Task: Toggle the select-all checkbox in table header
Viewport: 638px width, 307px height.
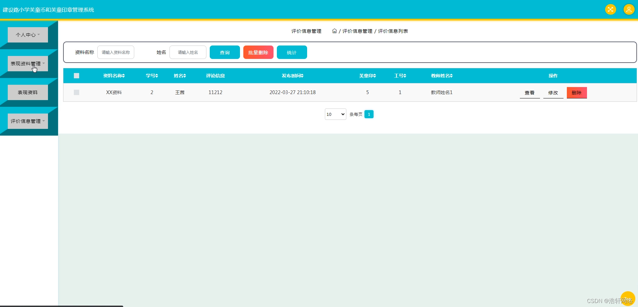Action: point(77,76)
